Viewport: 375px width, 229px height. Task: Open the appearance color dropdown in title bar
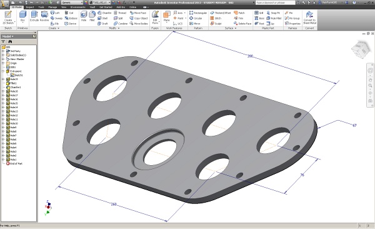pos(100,3)
